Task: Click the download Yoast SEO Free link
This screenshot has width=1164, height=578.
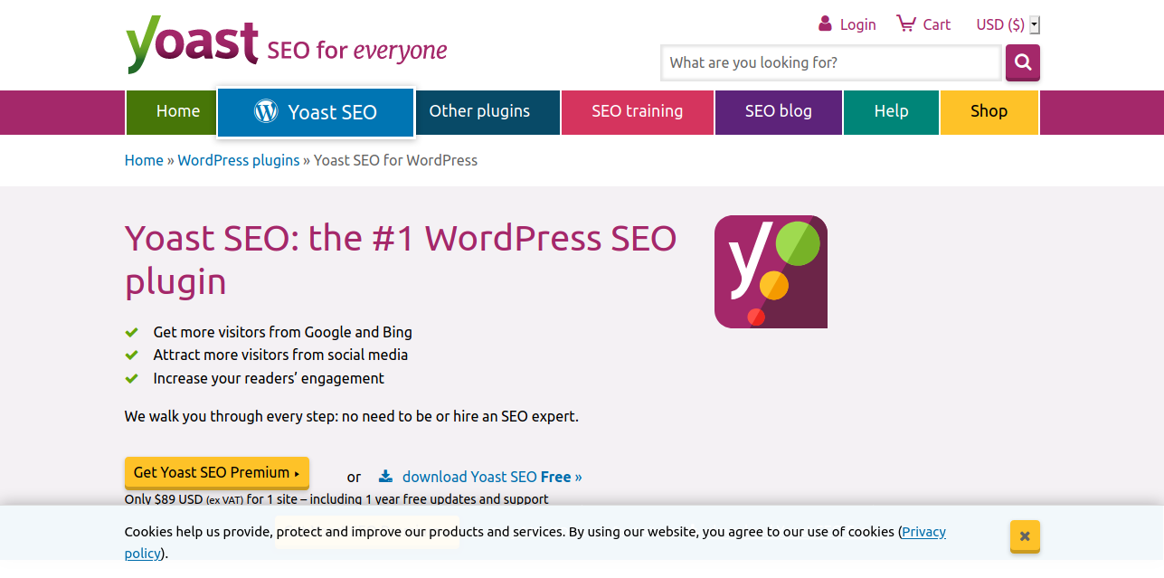Action: coord(492,477)
